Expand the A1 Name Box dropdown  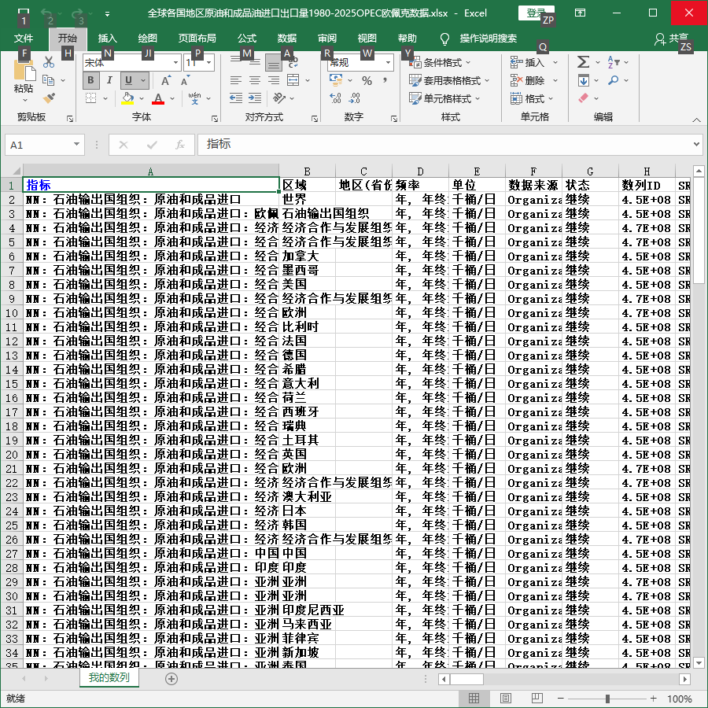[76, 145]
